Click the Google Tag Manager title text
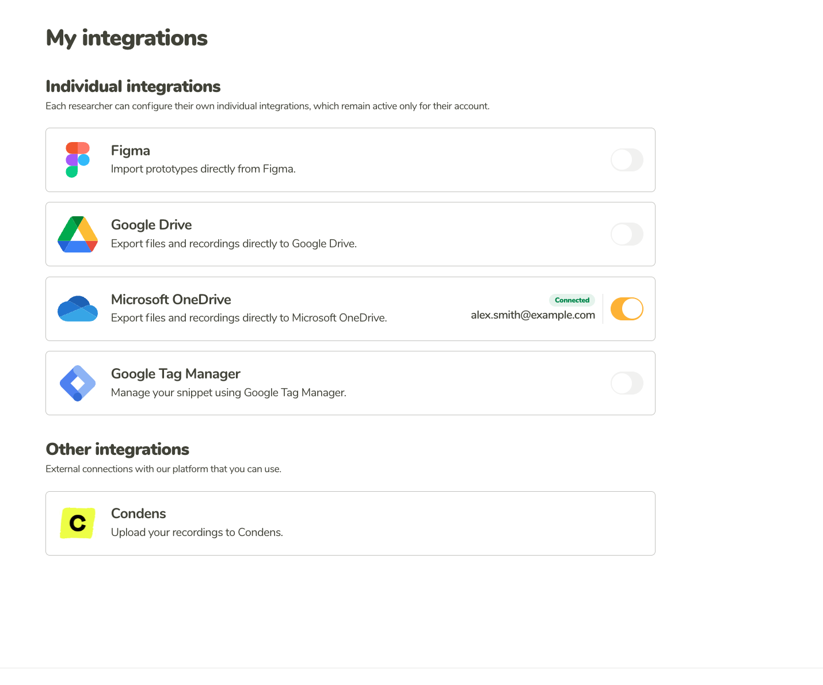The image size is (823, 685). (176, 374)
